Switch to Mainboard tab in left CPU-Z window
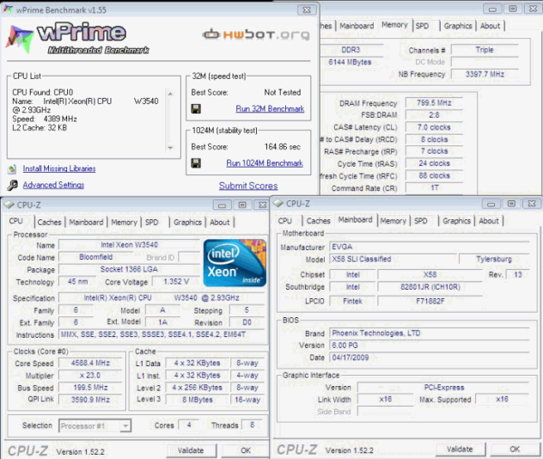 [x=86, y=223]
